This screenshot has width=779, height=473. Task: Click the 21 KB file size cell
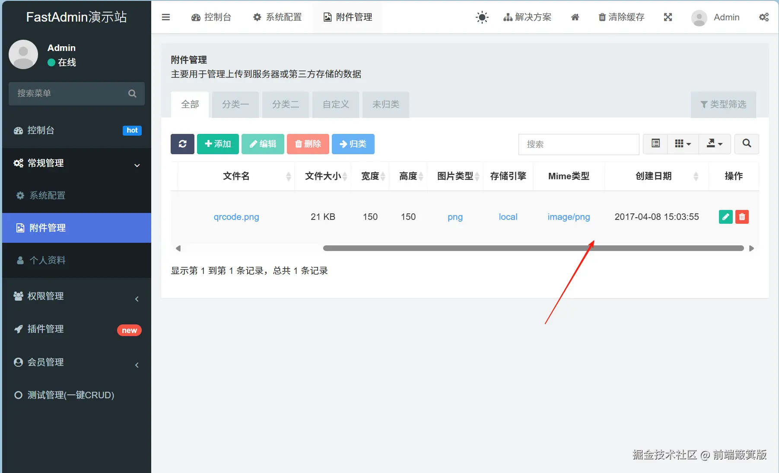coord(323,217)
